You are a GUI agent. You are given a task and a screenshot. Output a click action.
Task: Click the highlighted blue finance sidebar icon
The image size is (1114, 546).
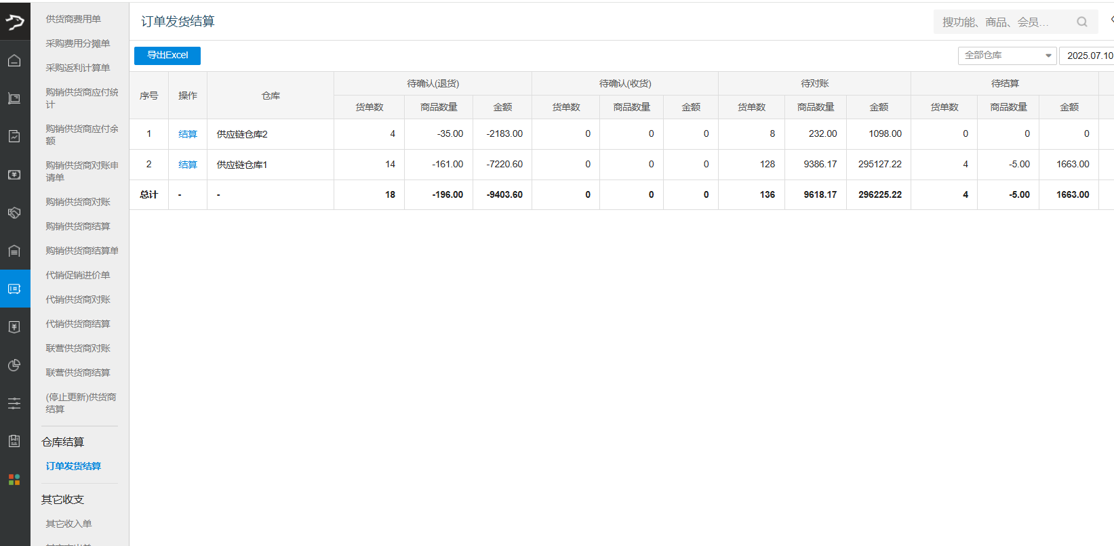pos(14,289)
